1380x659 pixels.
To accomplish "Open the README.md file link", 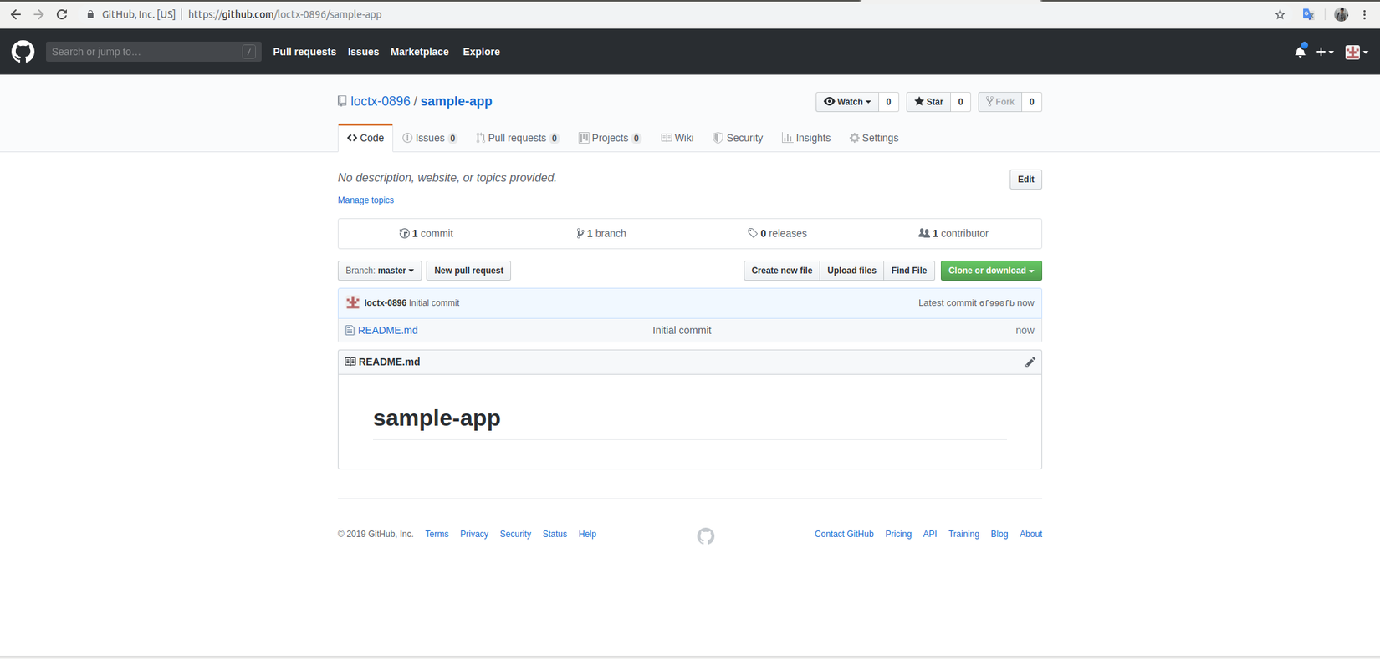I will click(x=387, y=330).
